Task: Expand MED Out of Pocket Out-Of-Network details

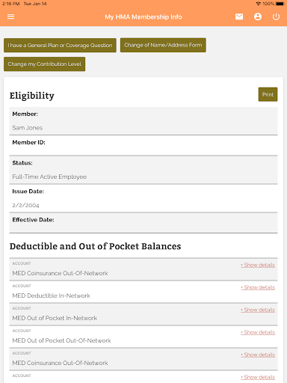Action: 258,332
